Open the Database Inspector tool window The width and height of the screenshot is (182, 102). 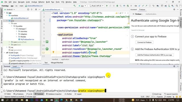[54, 94]
